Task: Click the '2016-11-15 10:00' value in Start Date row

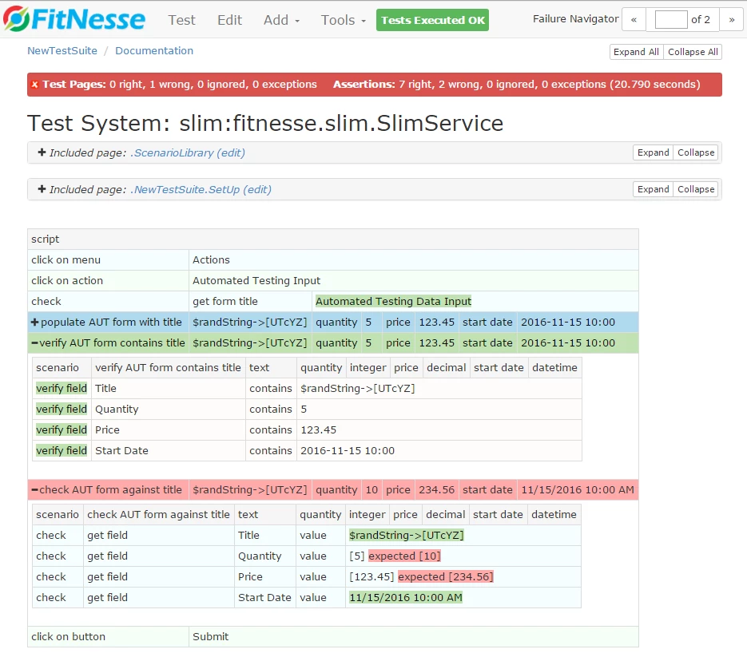Action: pyautogui.click(x=348, y=451)
